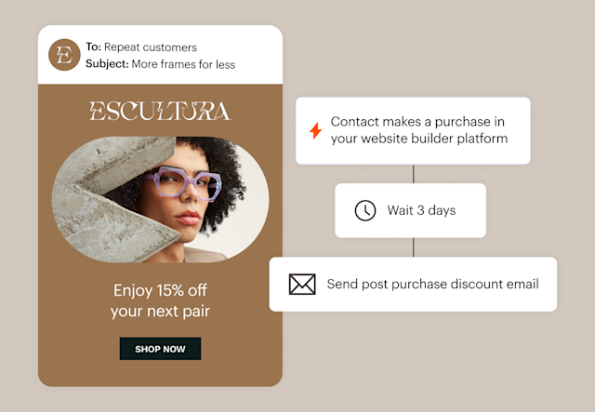Click the orange lightning bolt trigger icon
This screenshot has width=595, height=412.
(x=315, y=131)
